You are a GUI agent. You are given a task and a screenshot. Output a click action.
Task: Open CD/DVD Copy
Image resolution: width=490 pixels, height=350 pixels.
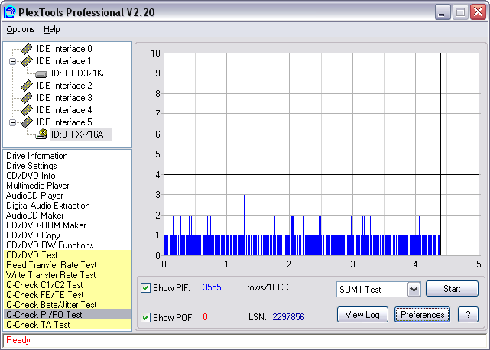[x=33, y=235]
